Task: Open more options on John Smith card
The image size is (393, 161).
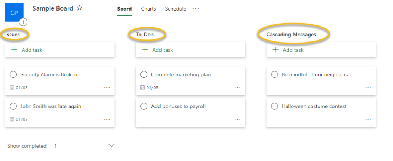Action: click(107, 119)
